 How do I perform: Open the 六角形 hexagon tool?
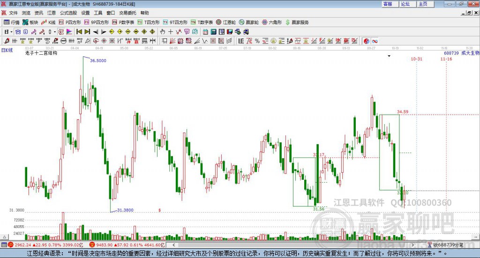(272, 22)
